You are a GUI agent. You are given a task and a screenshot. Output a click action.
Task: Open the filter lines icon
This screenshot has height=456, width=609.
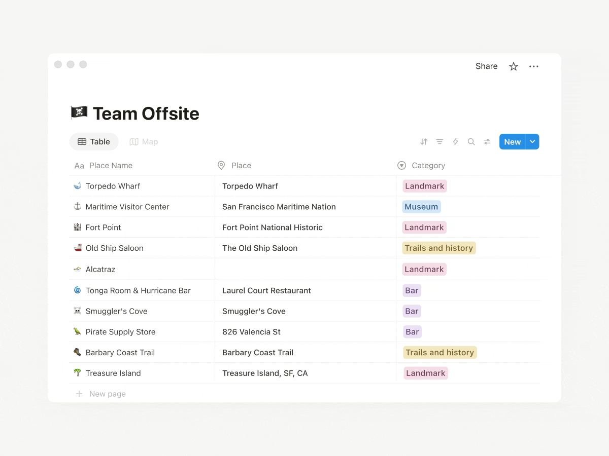pyautogui.click(x=439, y=142)
